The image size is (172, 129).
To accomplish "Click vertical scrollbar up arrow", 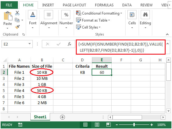I will (168, 60).
